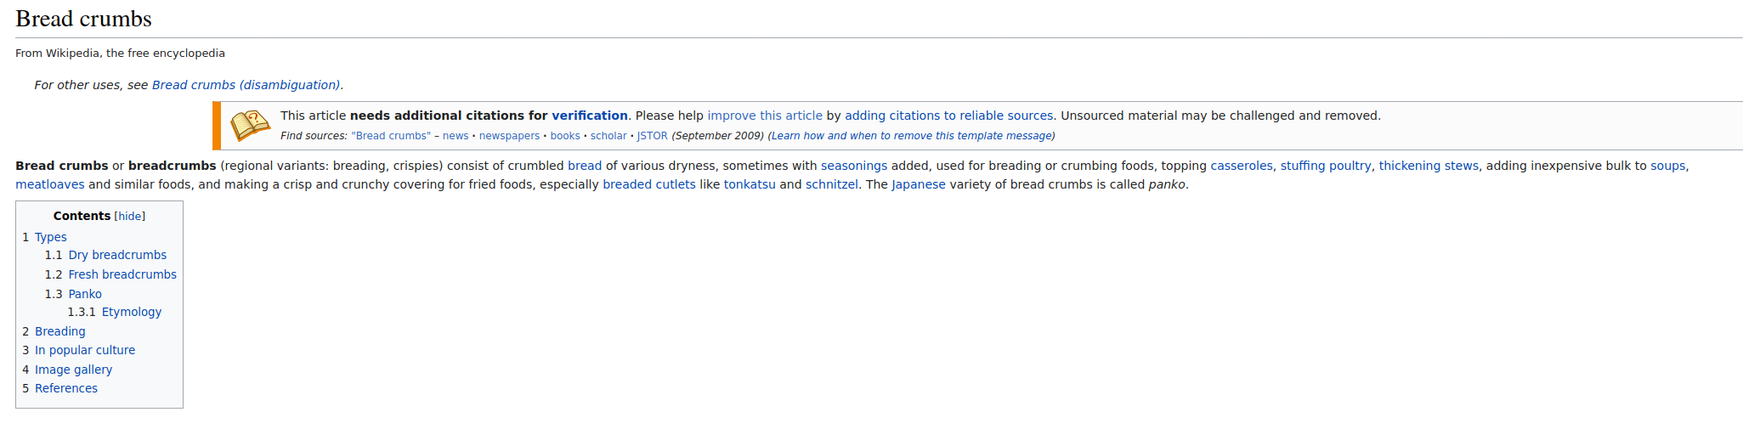Image resolution: width=1743 pixels, height=429 pixels.
Task: Follow the 'seasonings' link
Action: pos(854,166)
